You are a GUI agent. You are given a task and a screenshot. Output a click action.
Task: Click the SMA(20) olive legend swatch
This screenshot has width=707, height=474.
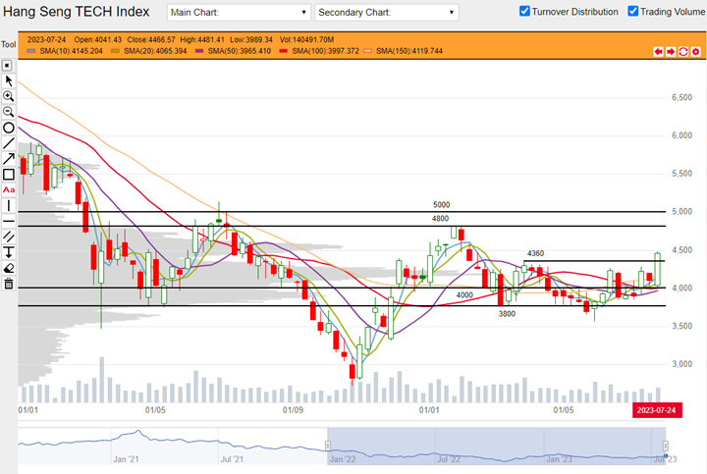[x=116, y=51]
